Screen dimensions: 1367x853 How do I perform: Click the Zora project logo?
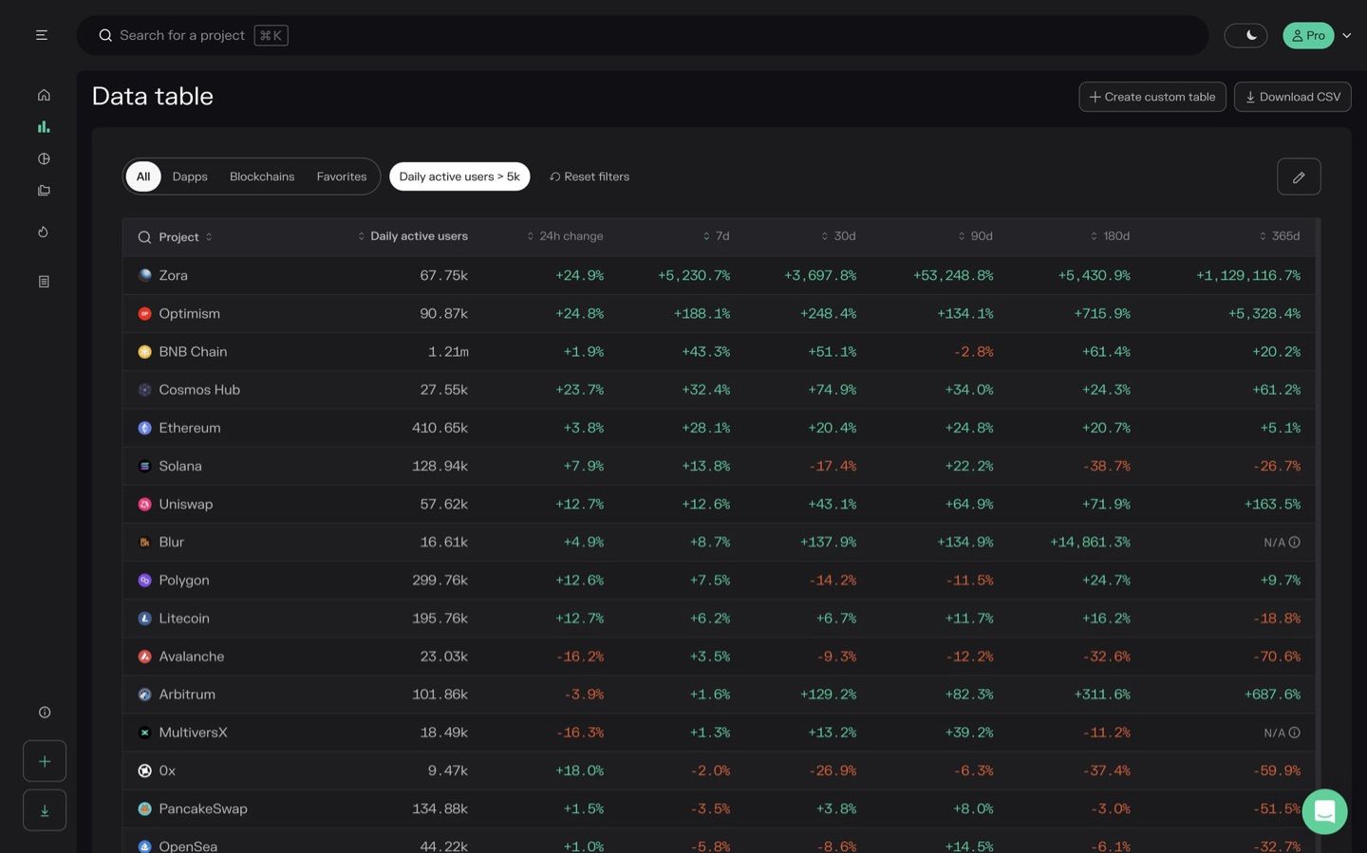point(145,275)
